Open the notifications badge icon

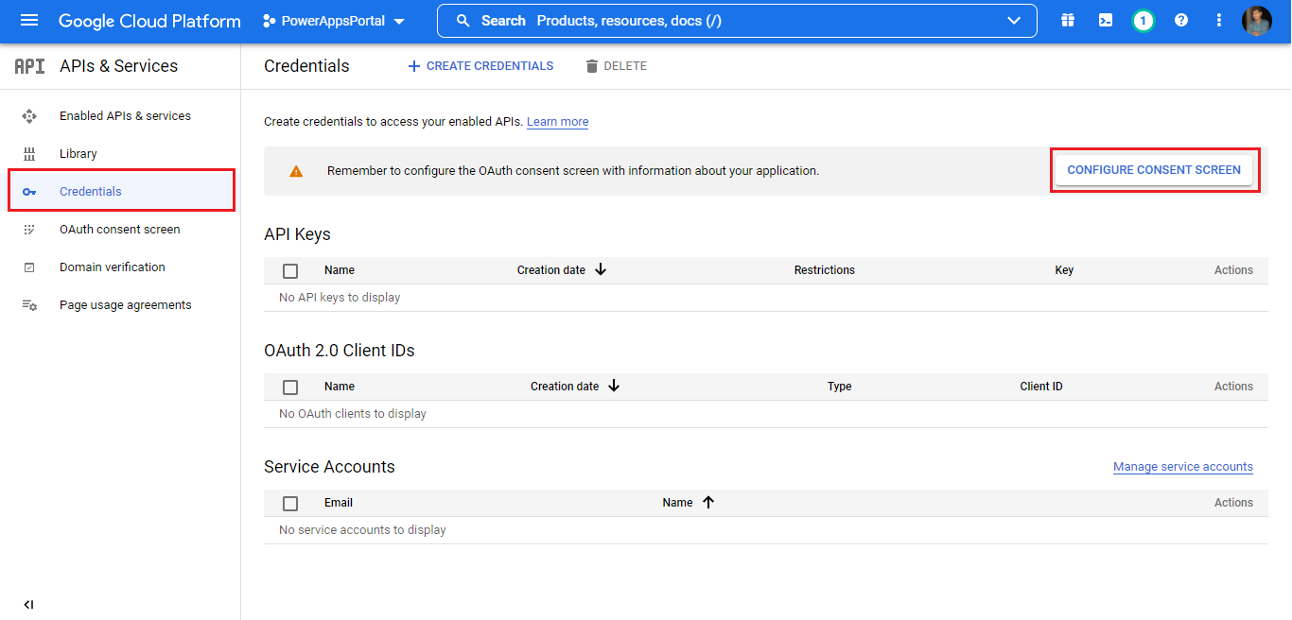1143,21
